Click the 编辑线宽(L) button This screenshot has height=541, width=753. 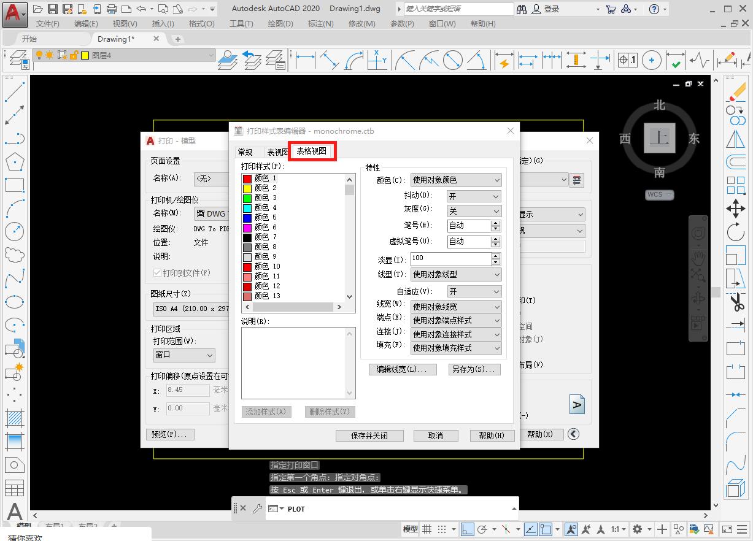pyautogui.click(x=402, y=369)
